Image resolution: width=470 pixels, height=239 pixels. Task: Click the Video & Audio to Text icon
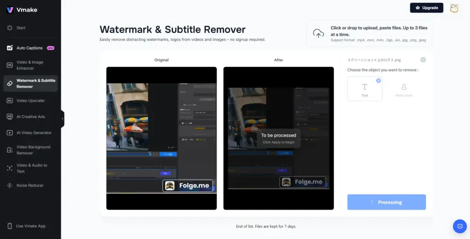pos(10,168)
